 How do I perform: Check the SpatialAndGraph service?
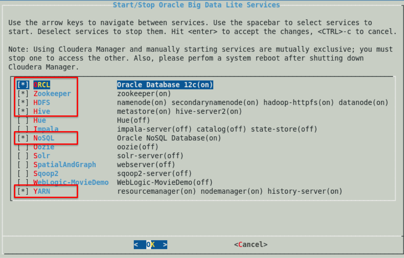click(x=23, y=164)
